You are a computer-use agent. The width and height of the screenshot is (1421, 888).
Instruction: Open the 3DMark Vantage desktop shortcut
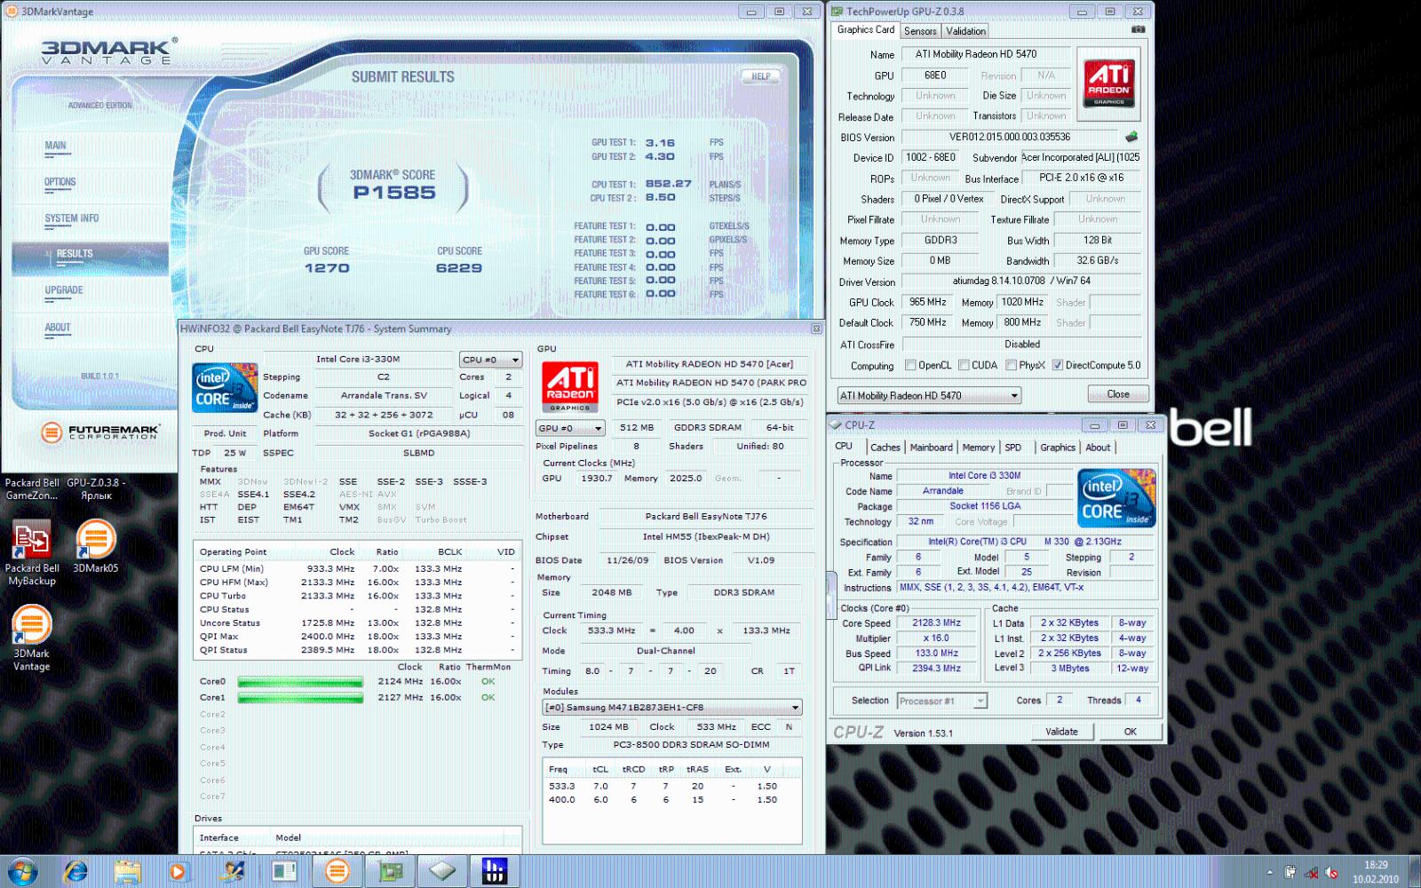tap(32, 638)
